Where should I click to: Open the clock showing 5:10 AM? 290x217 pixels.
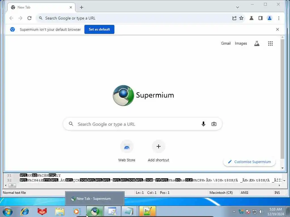(276, 212)
